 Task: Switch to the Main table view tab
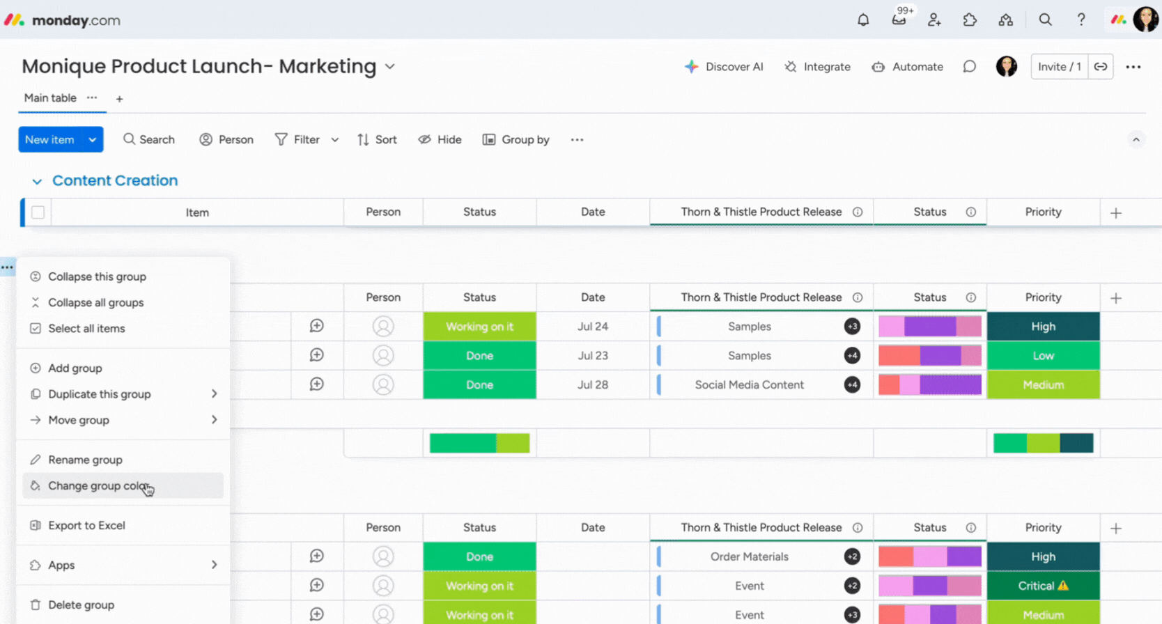point(50,98)
